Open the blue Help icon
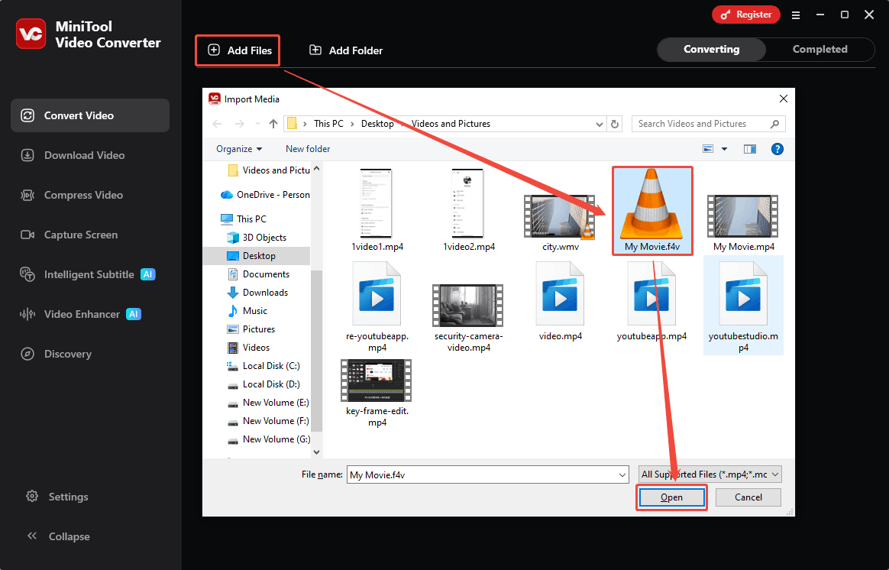The width and height of the screenshot is (889, 570). pos(777,149)
